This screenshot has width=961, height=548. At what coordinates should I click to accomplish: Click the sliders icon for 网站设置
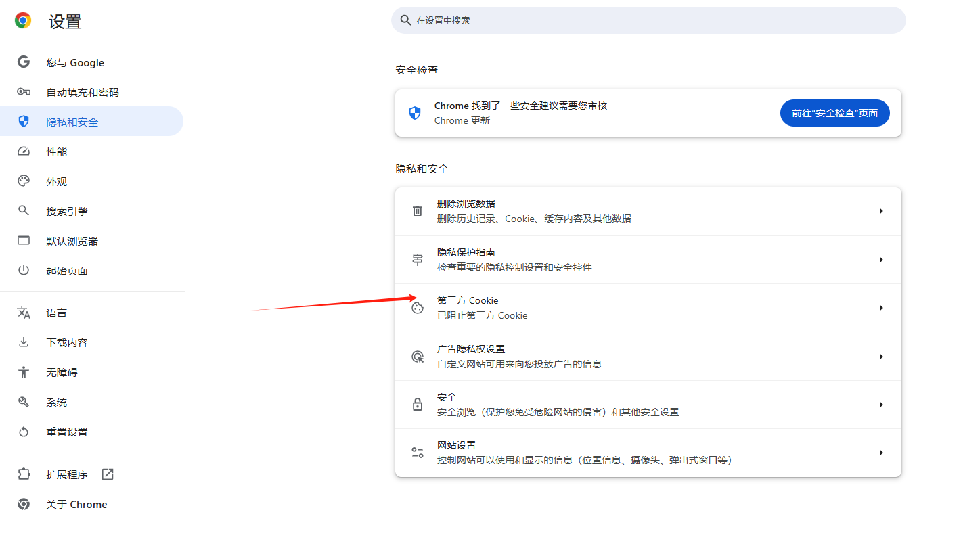coord(418,453)
